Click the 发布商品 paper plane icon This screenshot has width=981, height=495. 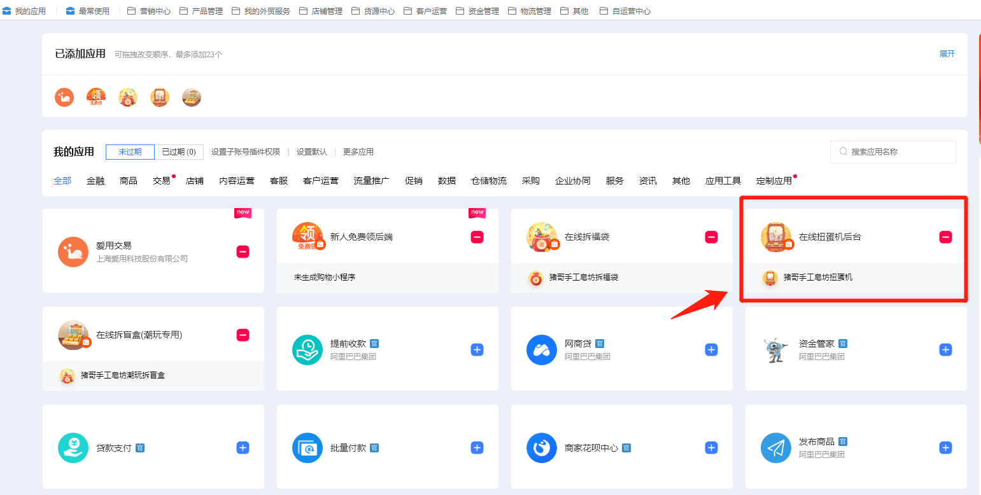coord(776,448)
